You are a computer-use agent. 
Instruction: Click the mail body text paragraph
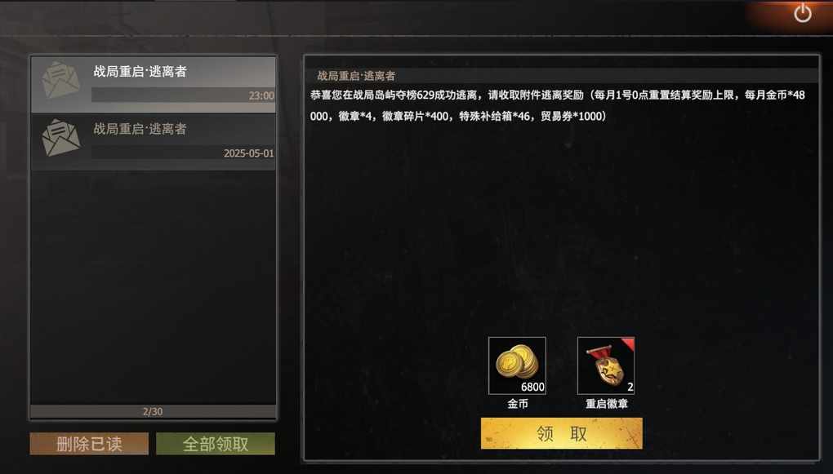pyautogui.click(x=558, y=105)
